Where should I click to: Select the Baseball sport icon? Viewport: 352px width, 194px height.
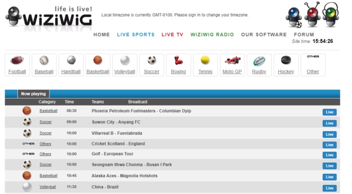click(44, 60)
